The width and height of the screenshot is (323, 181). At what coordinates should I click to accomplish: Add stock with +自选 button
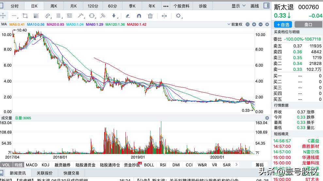point(283,25)
